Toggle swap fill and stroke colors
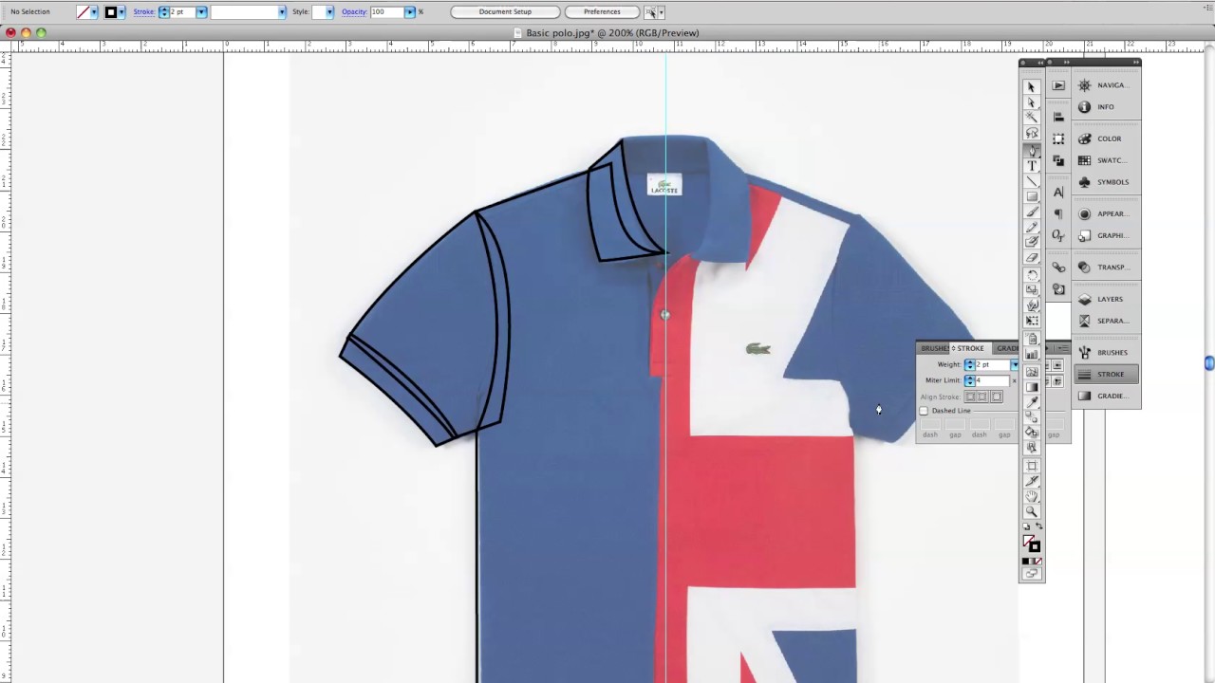Viewport: 1215px width, 683px height. (x=1038, y=526)
